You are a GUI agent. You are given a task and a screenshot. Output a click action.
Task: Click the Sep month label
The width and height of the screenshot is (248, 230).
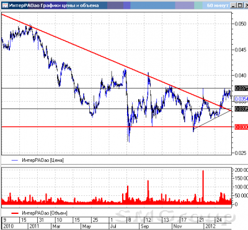[144, 226]
